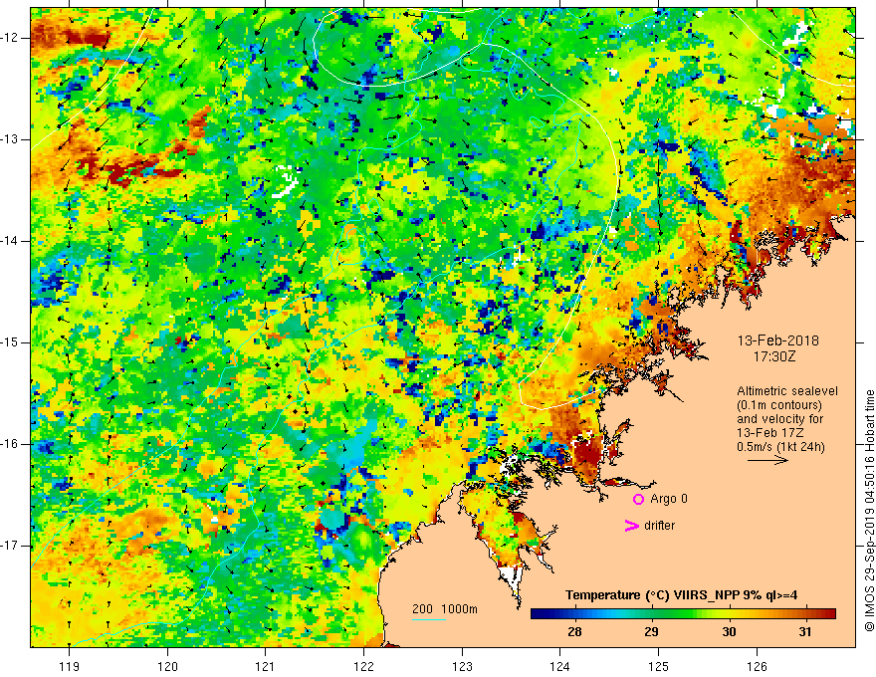Image resolution: width=876 pixels, height=677 pixels.
Task: Click the 0.5m/s (1kt 24h) label
Action: tap(780, 446)
